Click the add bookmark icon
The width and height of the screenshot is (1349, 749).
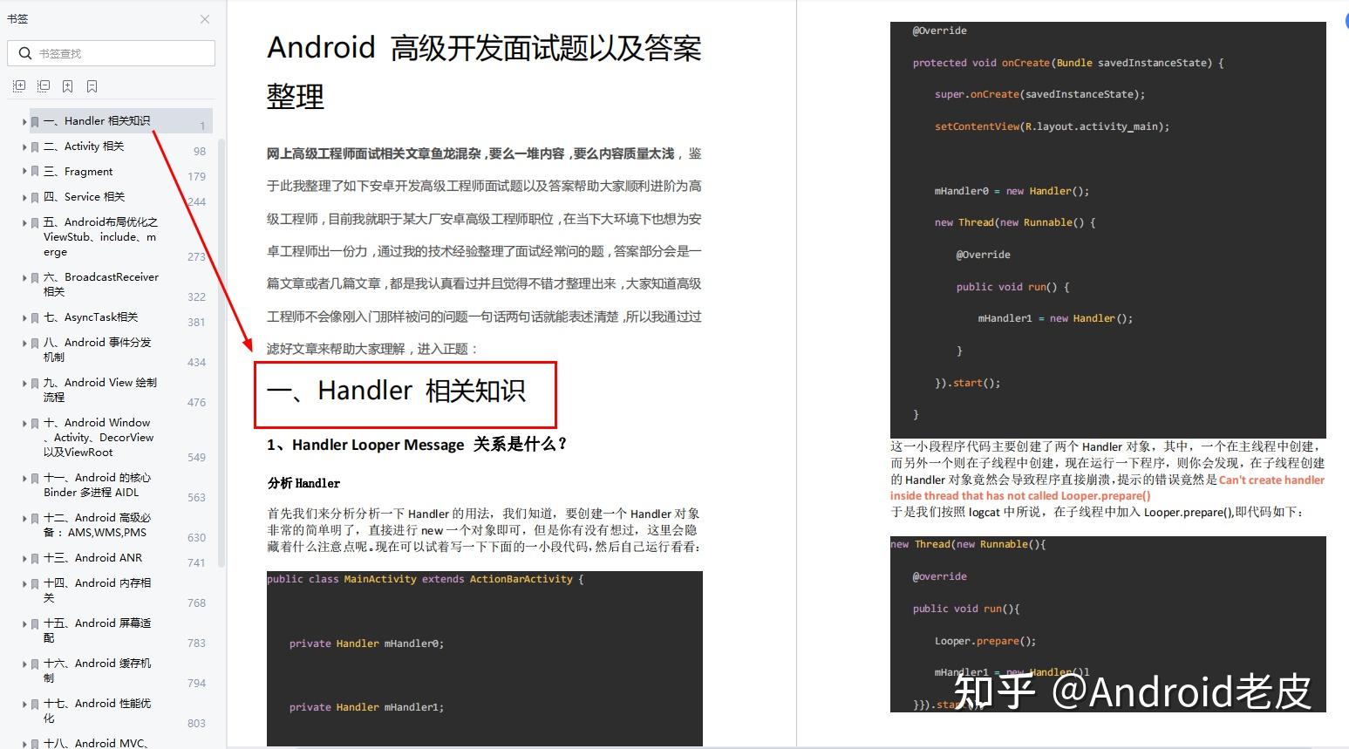point(67,85)
